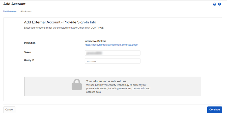Click the Institution field label

30,43
